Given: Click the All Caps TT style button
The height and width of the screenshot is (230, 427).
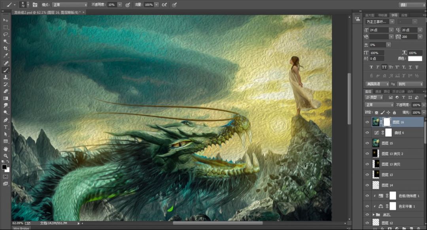Looking at the screenshot, I should click(384, 67).
